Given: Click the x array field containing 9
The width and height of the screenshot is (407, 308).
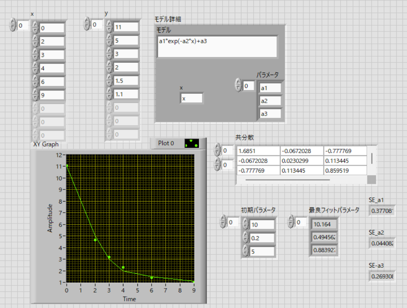Looking at the screenshot, I should click(x=52, y=95).
